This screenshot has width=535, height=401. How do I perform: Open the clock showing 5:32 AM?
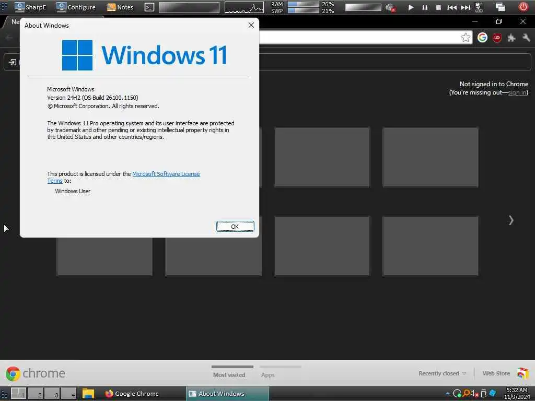coord(517,394)
